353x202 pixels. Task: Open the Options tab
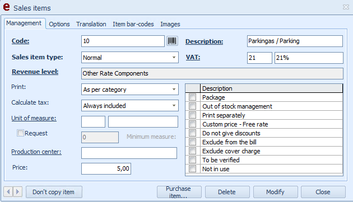point(59,24)
